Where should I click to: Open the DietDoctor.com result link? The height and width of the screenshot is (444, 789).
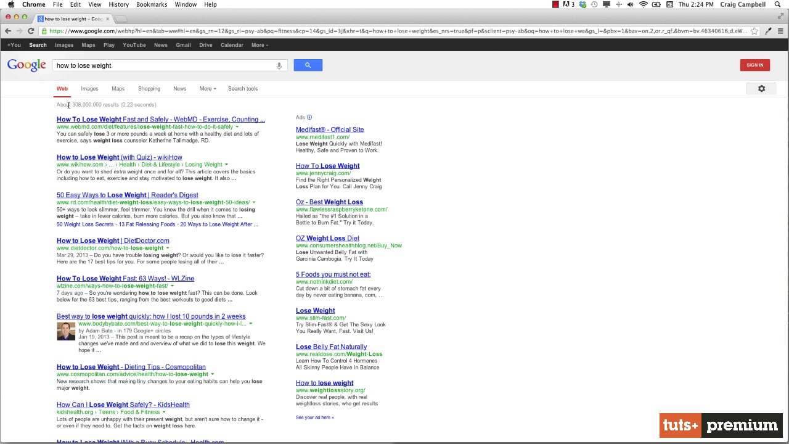pos(113,240)
